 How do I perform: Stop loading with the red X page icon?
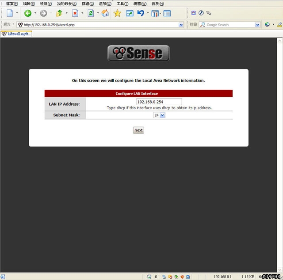coord(75,13)
